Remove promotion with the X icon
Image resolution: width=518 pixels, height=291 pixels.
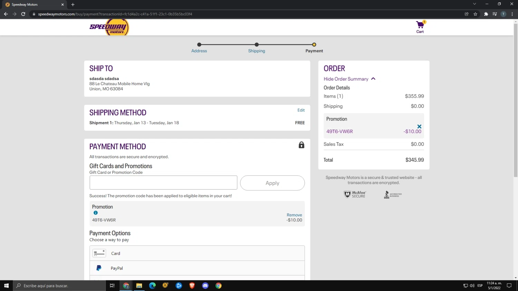(x=419, y=127)
